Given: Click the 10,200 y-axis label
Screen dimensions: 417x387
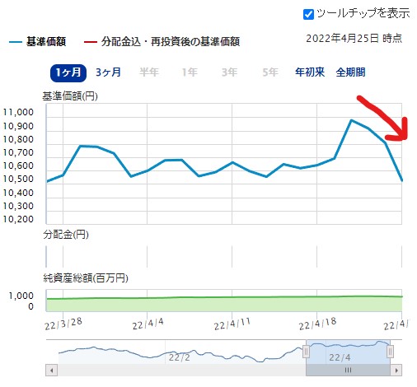Looking at the screenshot, I should click(18, 219).
